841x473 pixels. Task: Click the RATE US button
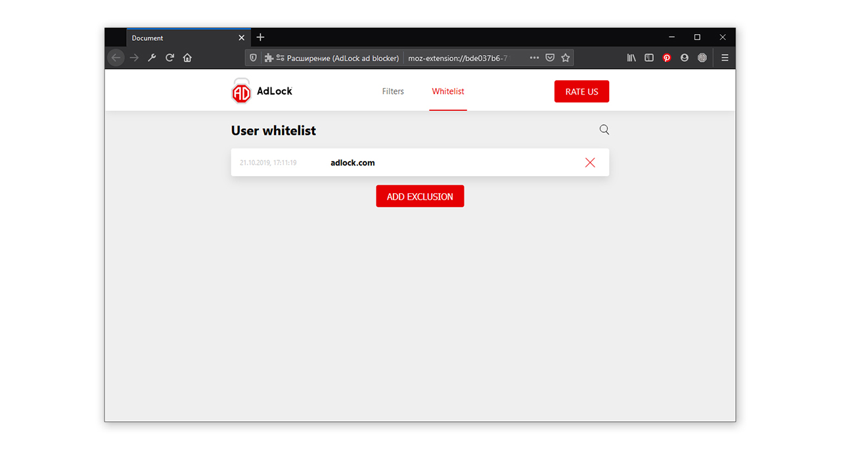click(x=581, y=91)
